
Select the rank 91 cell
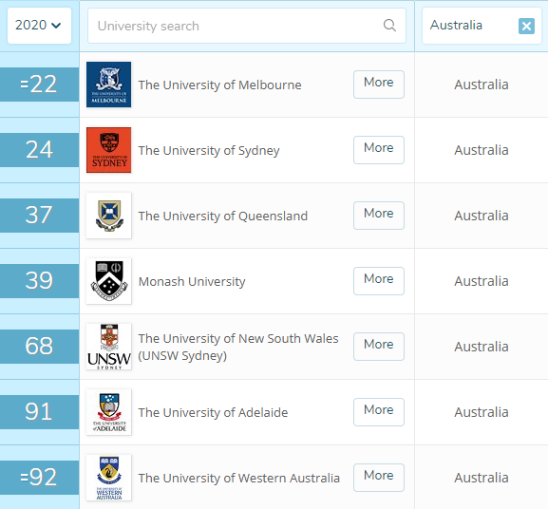point(39,412)
